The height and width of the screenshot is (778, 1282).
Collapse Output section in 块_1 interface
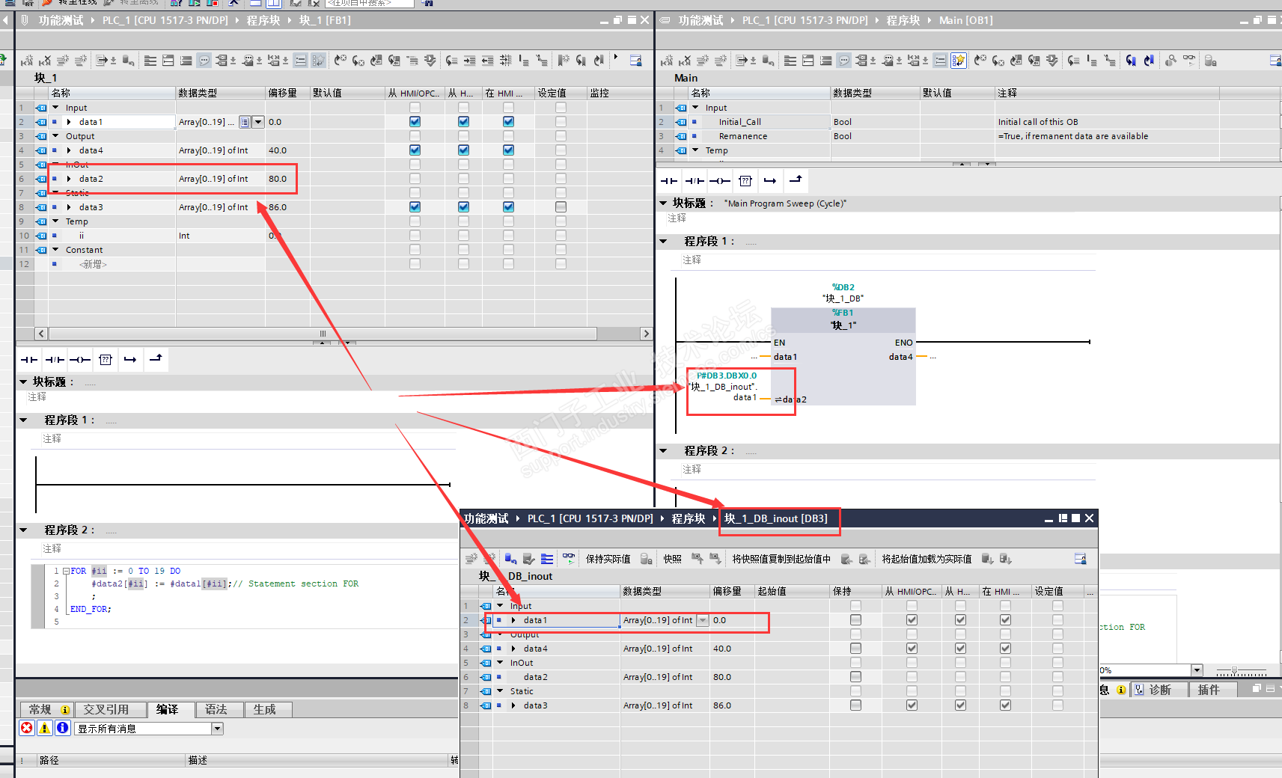point(55,136)
